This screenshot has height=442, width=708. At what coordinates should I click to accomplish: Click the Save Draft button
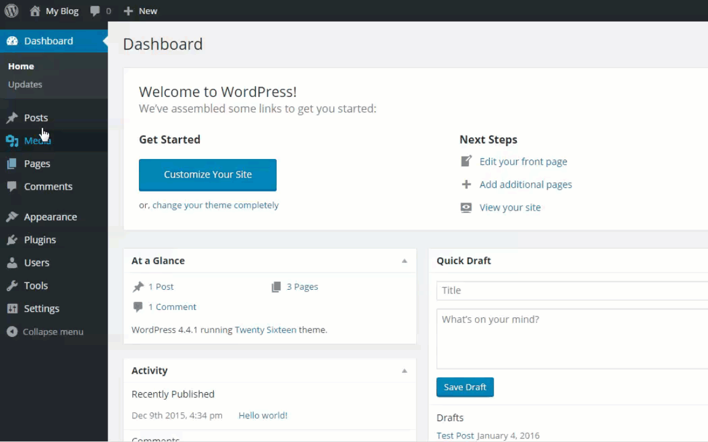click(x=465, y=387)
